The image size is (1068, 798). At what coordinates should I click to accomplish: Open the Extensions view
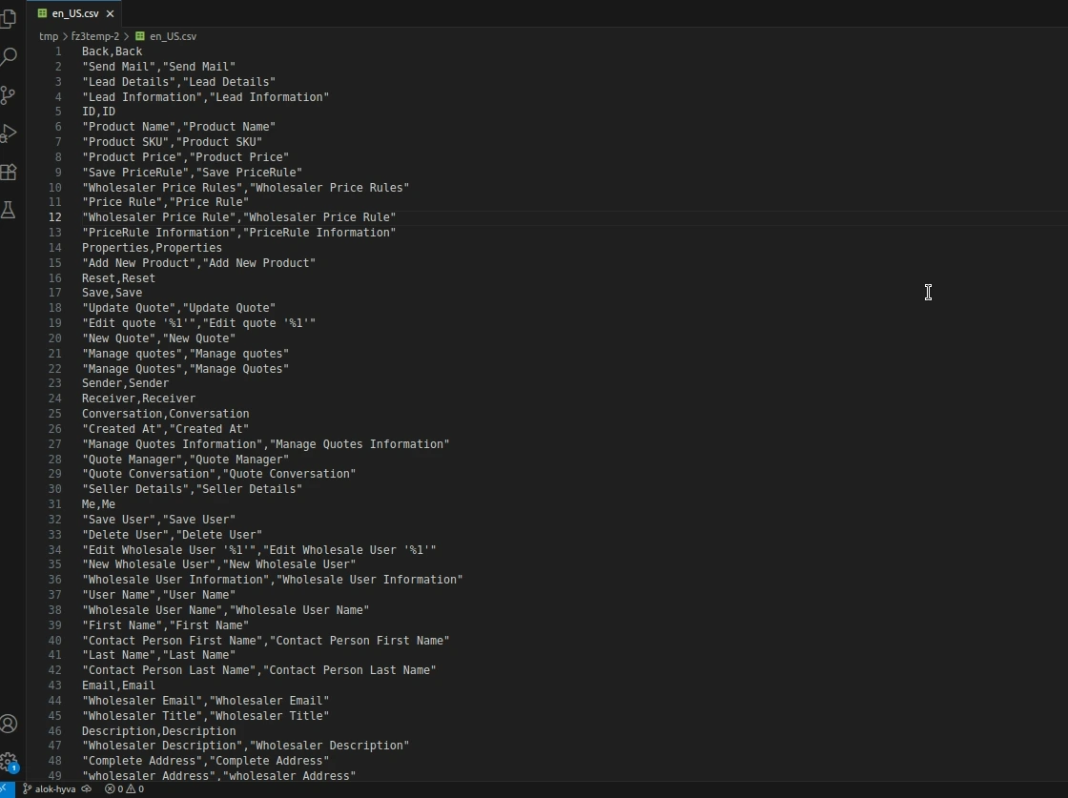tap(9, 172)
